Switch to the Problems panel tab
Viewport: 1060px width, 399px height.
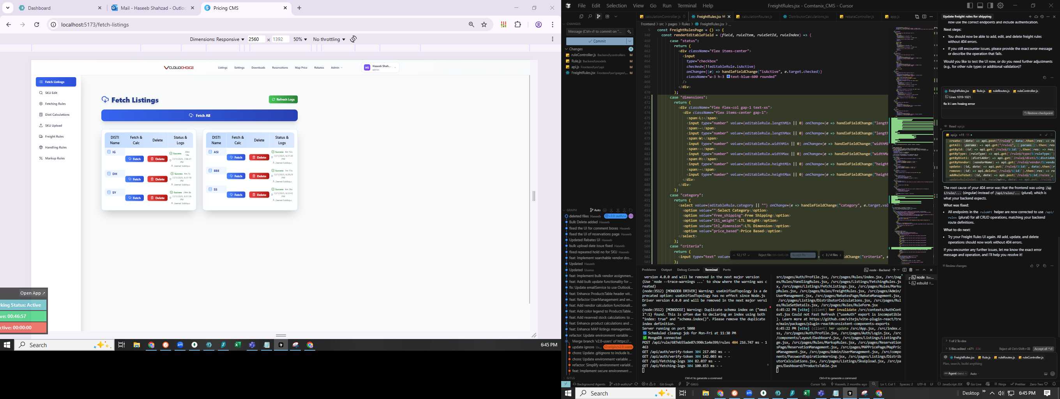pos(649,270)
